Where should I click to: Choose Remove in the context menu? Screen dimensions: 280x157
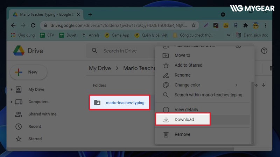pyautogui.click(x=202, y=134)
